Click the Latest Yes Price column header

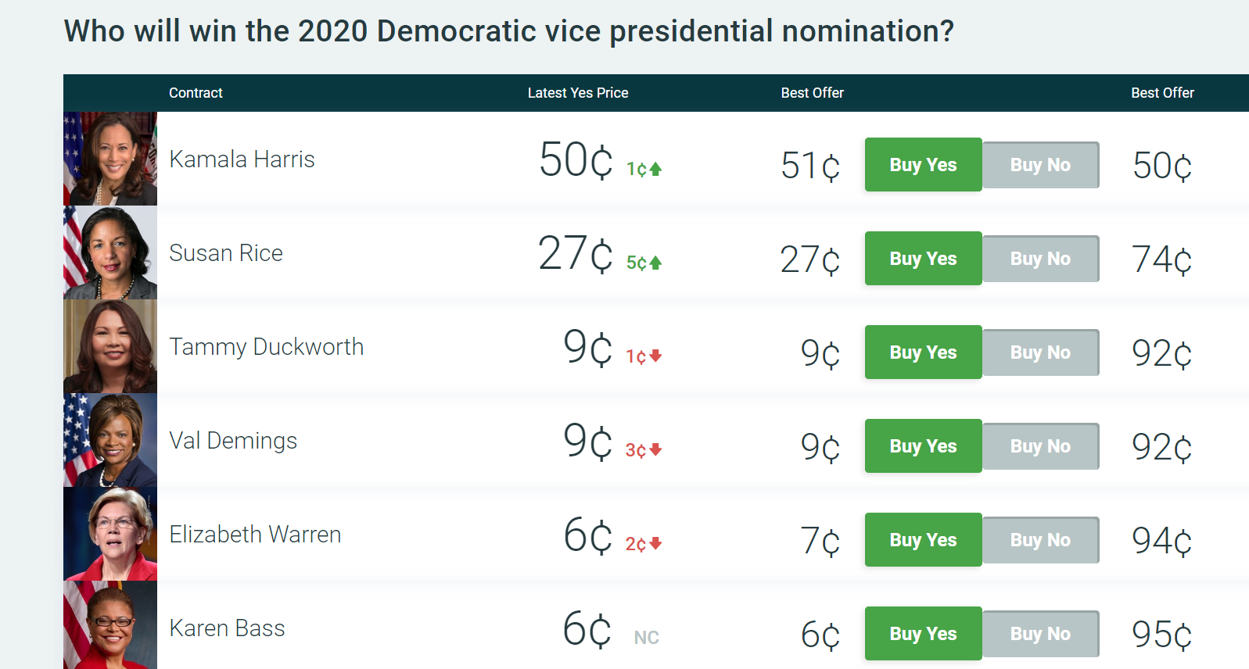click(578, 93)
